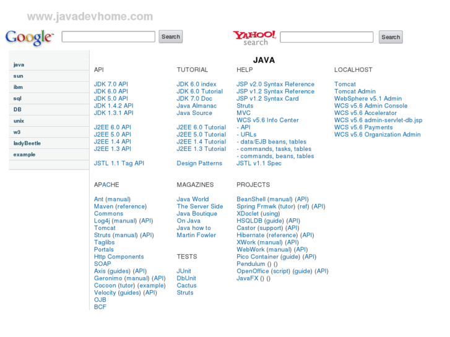Open the Hibernate project link
The image size is (450, 337).
click(250, 235)
